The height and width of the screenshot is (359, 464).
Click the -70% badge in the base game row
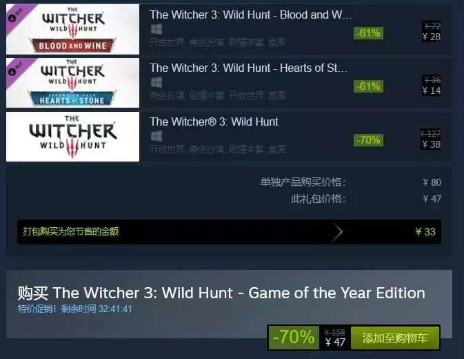click(368, 140)
